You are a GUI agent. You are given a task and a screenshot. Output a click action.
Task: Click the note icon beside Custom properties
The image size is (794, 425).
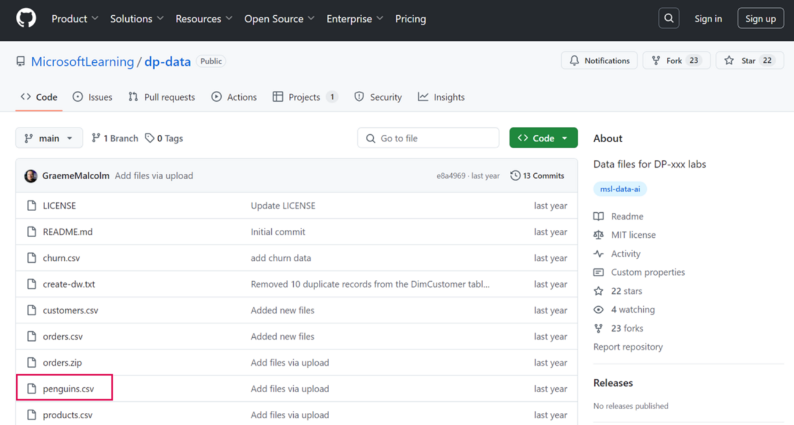pos(599,273)
